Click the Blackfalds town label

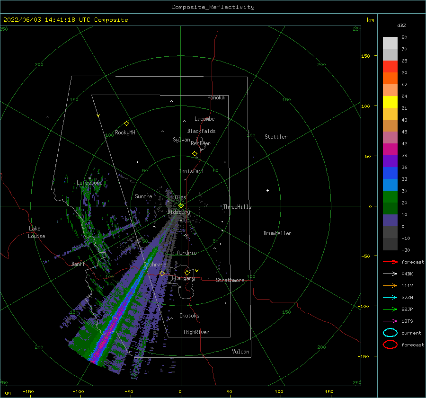[201, 131]
